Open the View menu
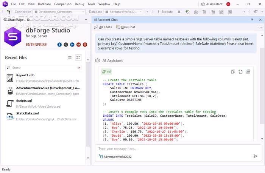This screenshot has height=173, width=265. (x=31, y=4)
